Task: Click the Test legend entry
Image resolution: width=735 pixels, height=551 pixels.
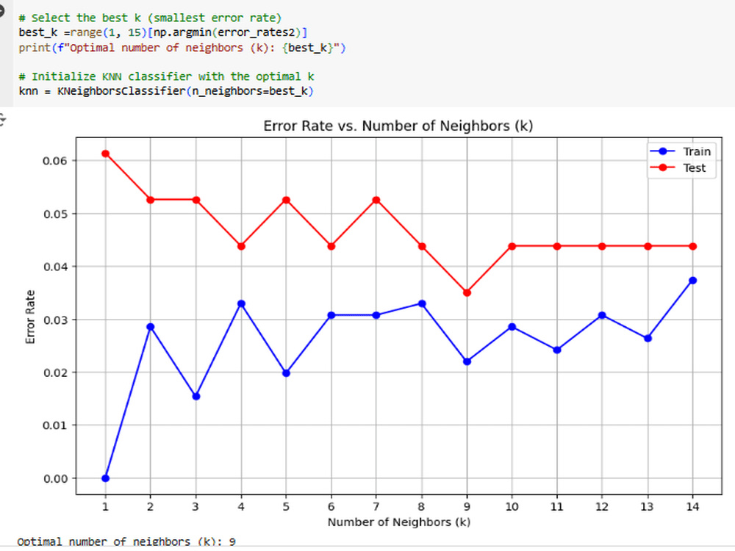Action: 678,168
